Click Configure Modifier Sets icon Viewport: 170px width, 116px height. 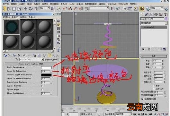pyautogui.click(x=165, y=49)
